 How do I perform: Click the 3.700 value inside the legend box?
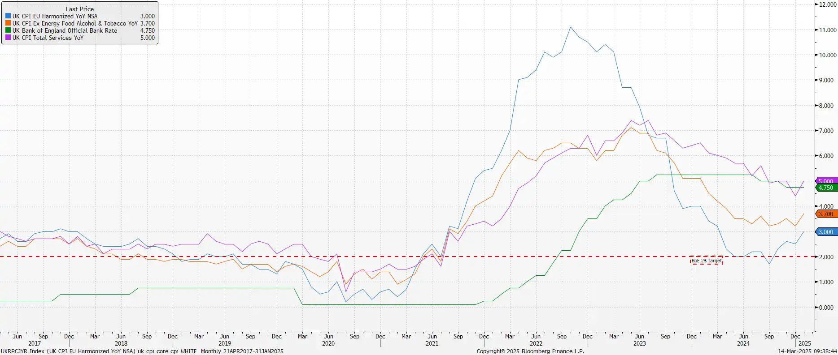pos(148,23)
